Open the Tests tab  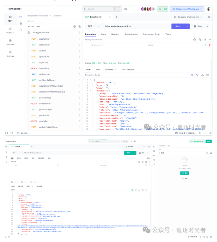coord(168,34)
